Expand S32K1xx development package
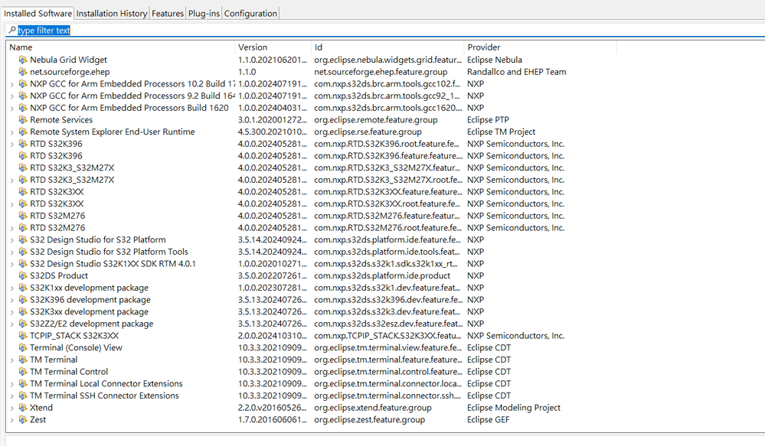 click(x=12, y=288)
